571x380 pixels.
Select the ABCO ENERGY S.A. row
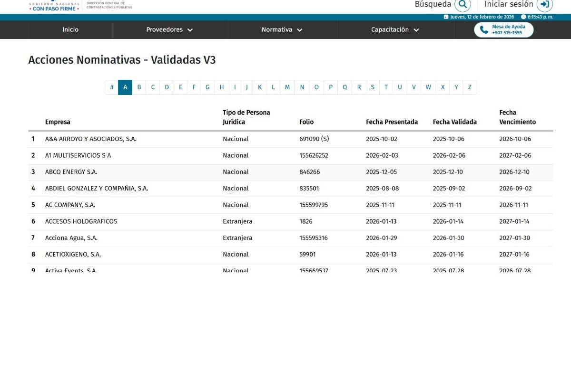[71, 172]
